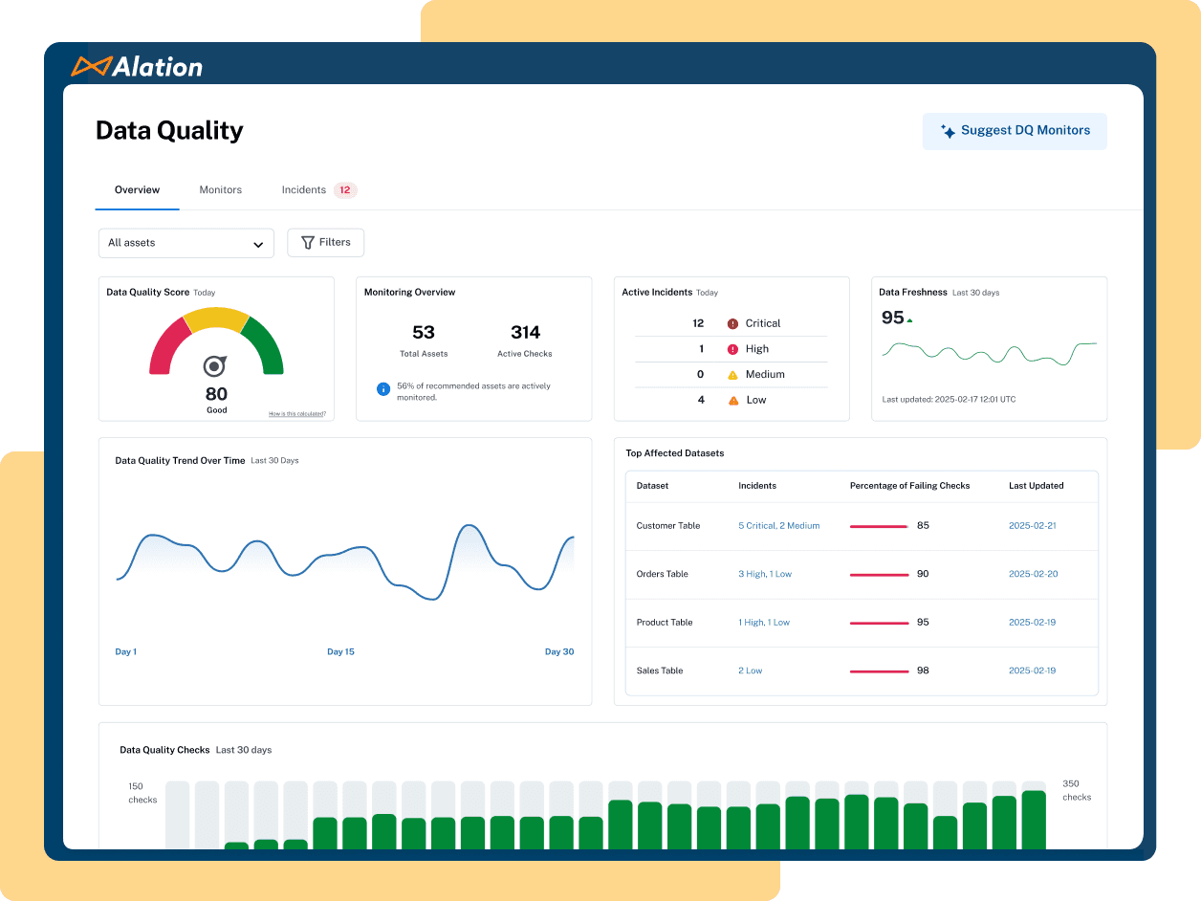Screen dimensions: 1201x901
Task: Open the Incidents tab
Action: click(x=302, y=189)
